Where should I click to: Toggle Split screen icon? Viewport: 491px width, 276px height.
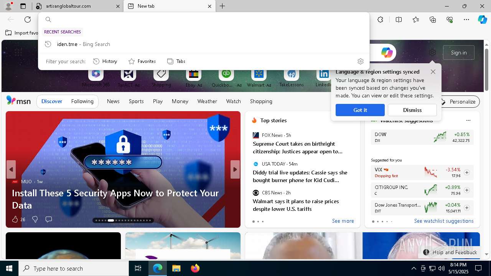point(399,20)
